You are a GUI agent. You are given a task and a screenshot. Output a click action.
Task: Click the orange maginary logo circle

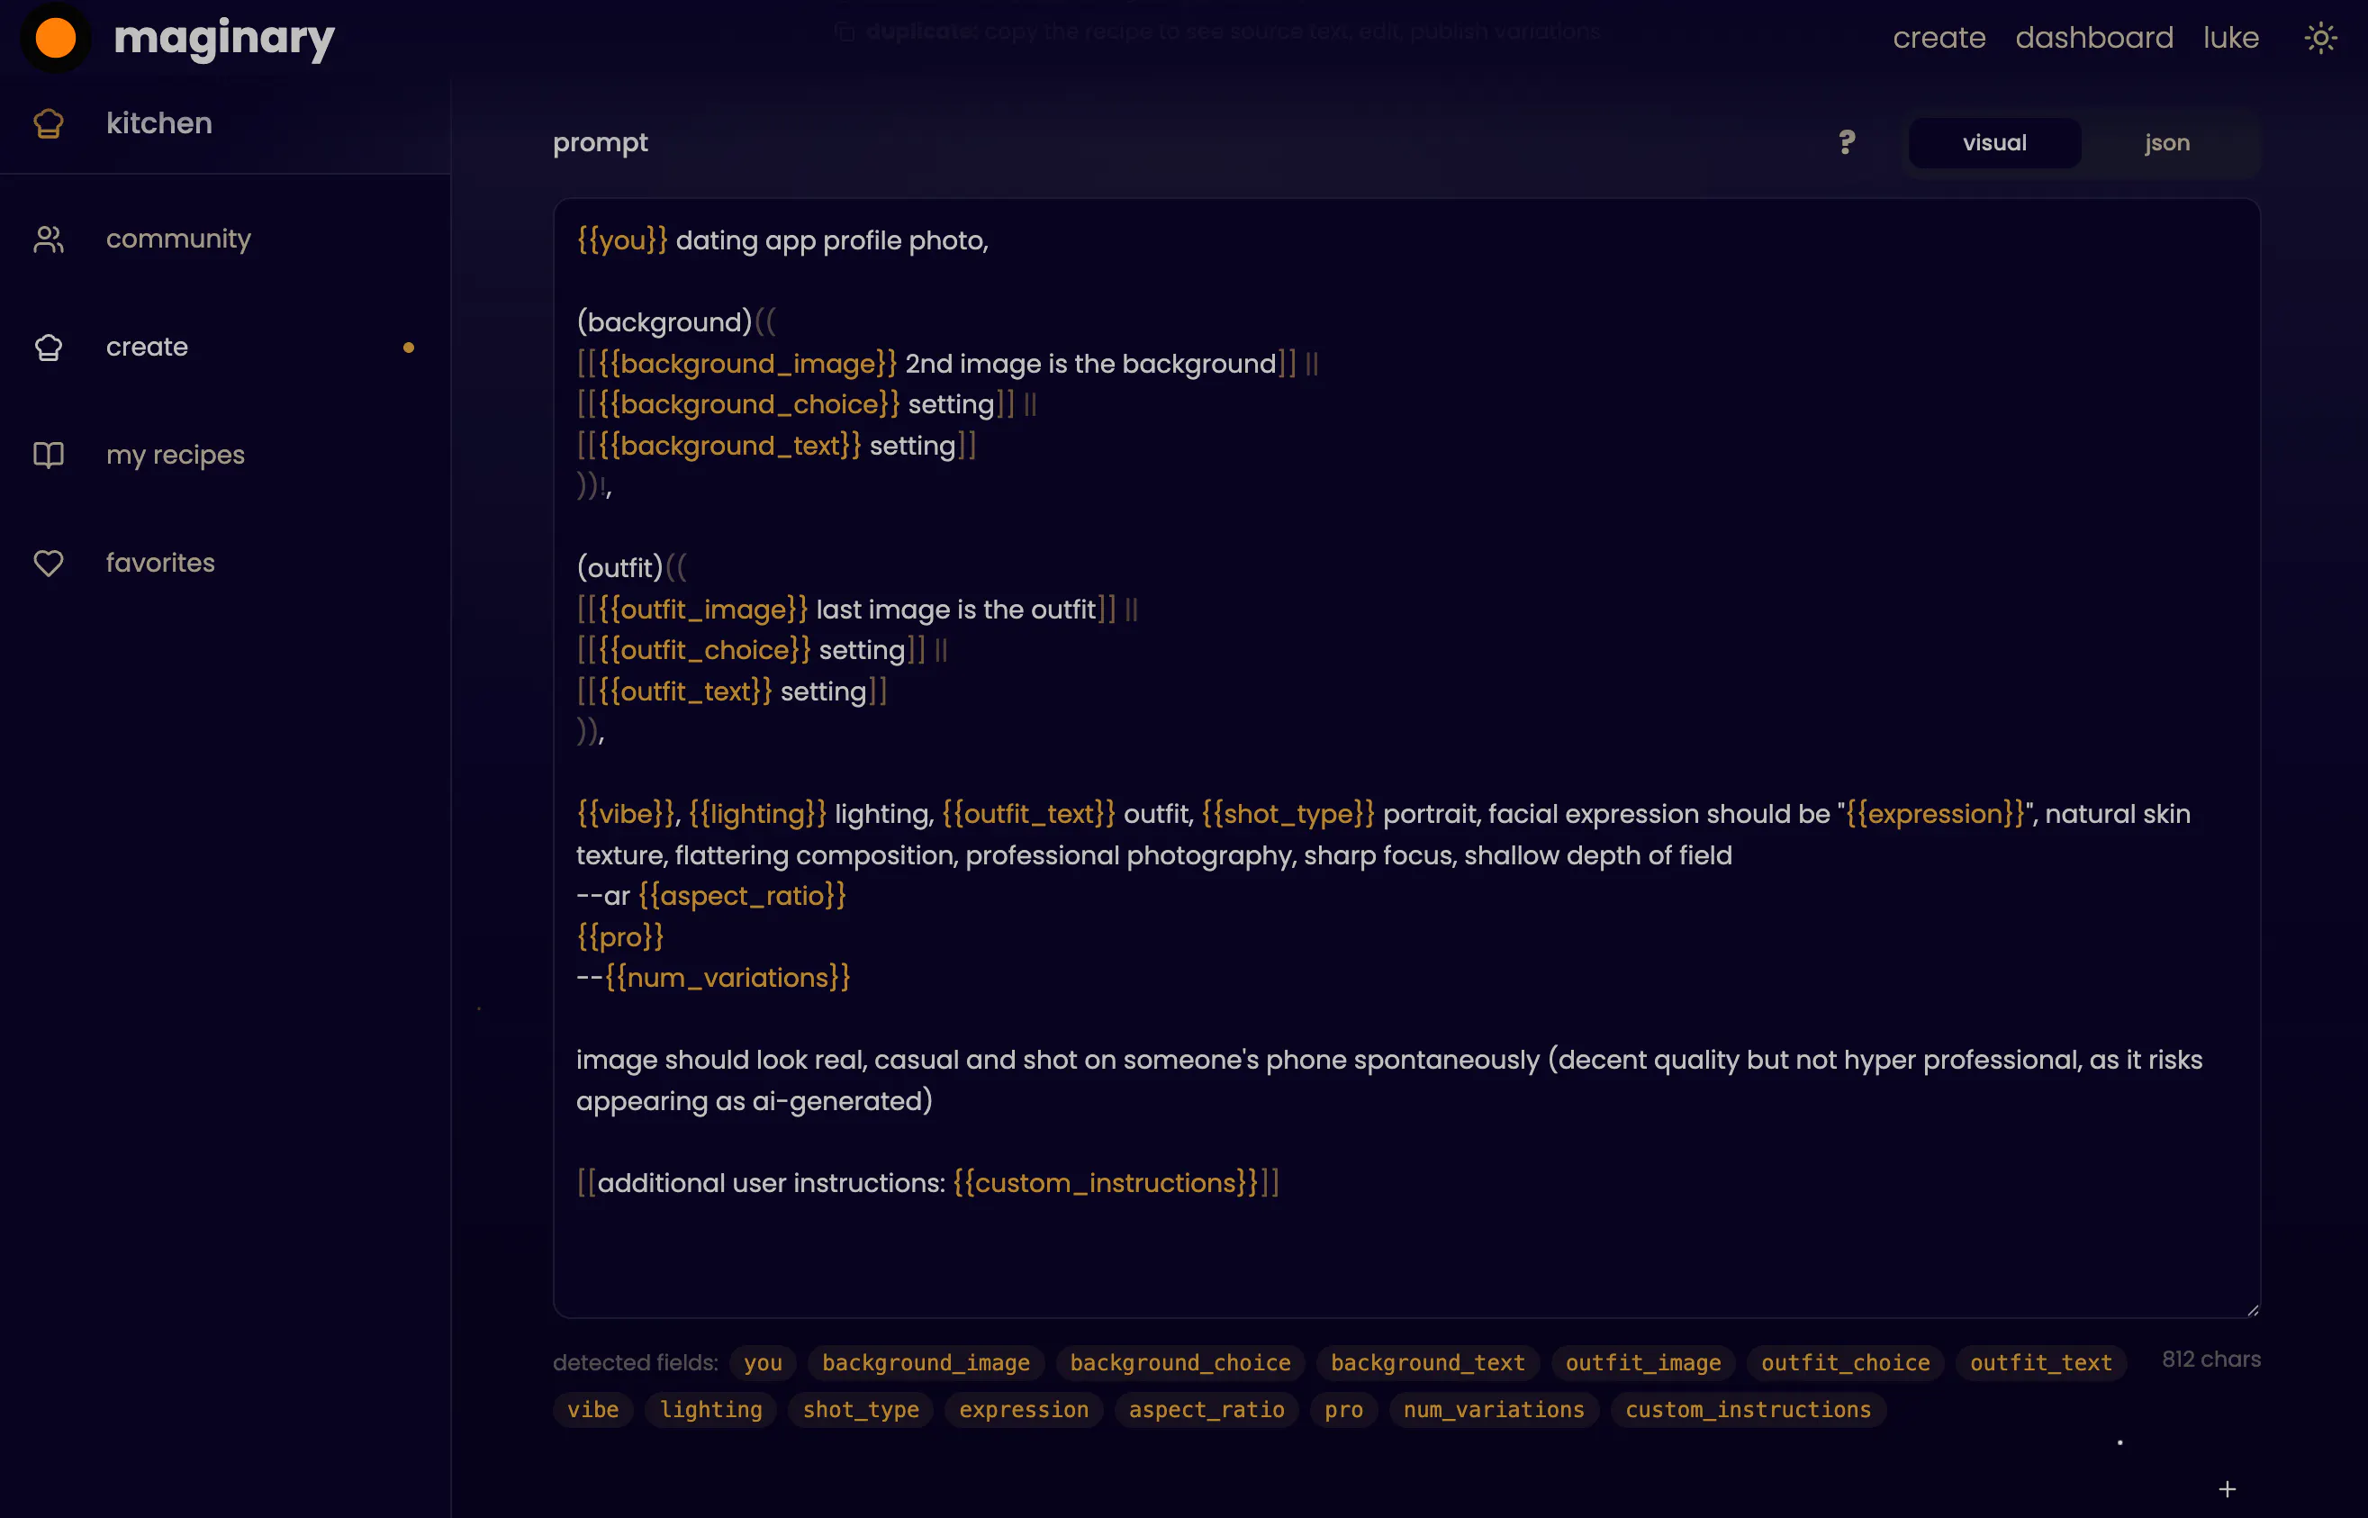click(x=55, y=38)
